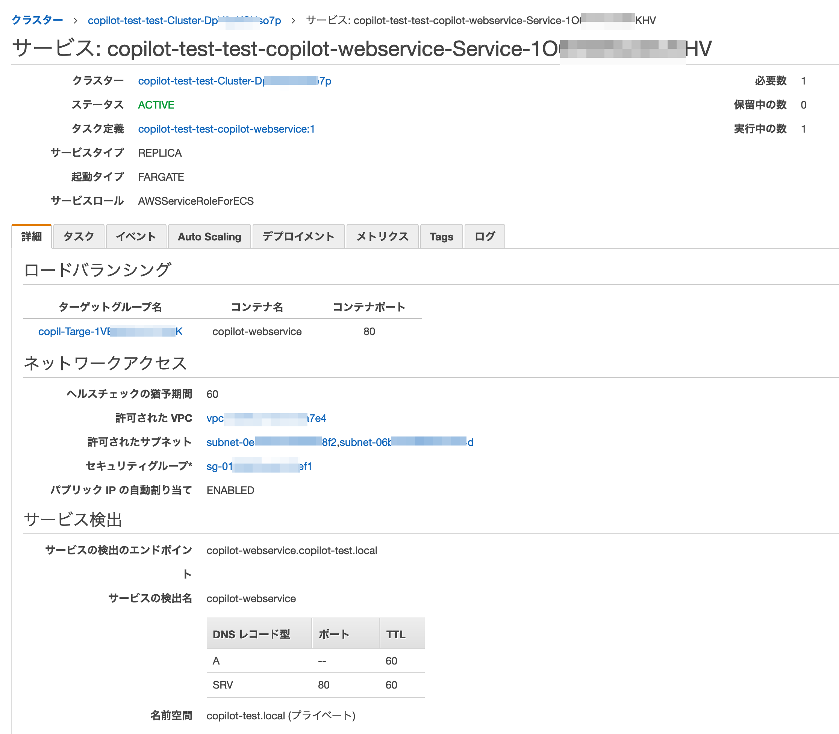
Task: Open the Auto Scaling tab
Action: click(209, 236)
